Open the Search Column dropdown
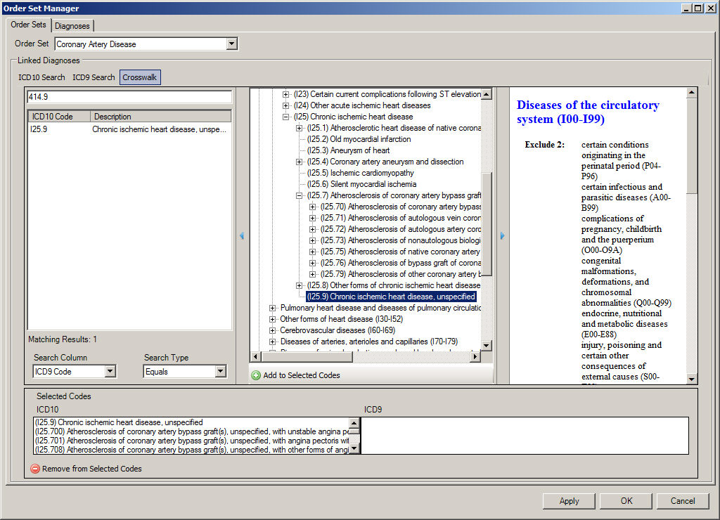 (x=110, y=372)
